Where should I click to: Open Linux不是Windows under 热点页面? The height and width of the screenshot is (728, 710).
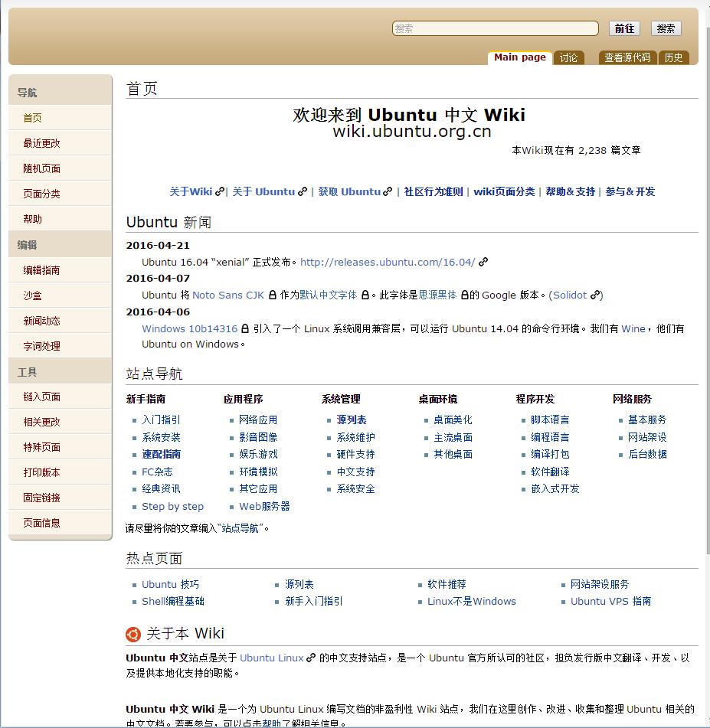[x=472, y=601]
